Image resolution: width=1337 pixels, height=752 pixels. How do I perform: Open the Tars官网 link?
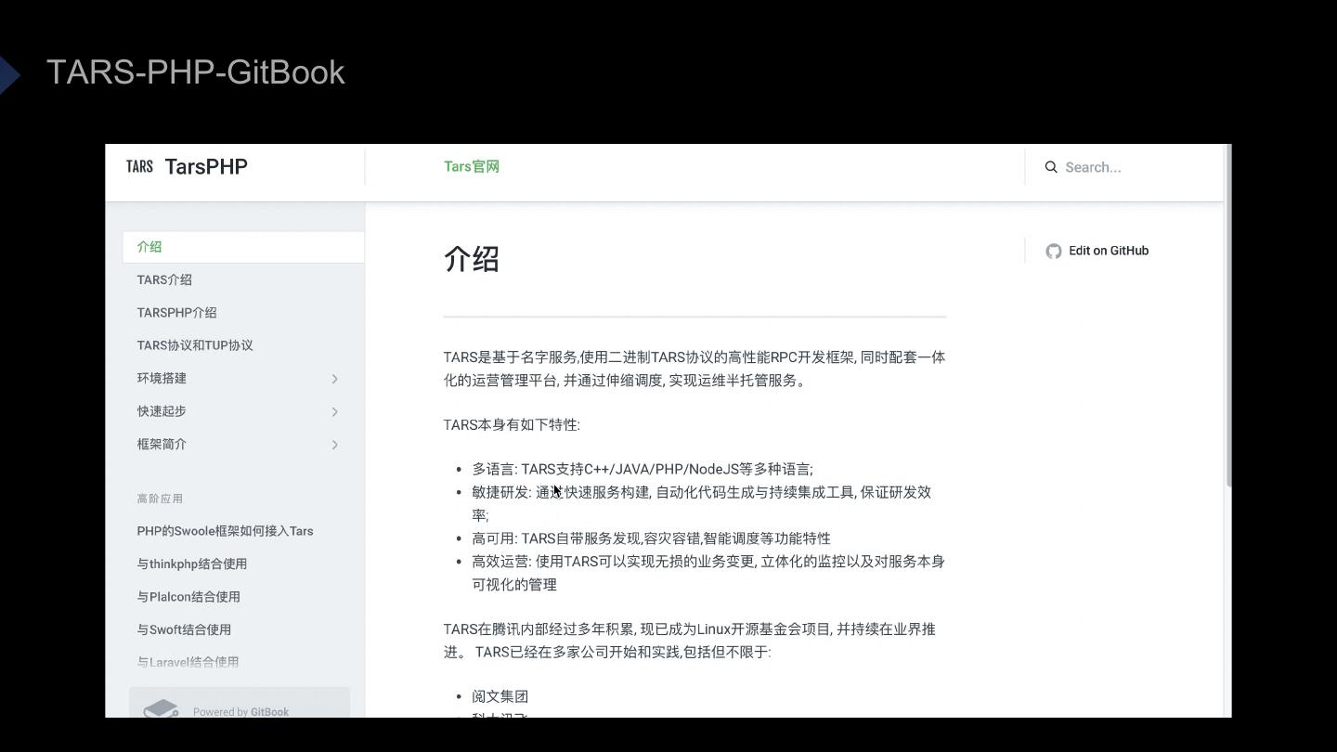tap(472, 167)
